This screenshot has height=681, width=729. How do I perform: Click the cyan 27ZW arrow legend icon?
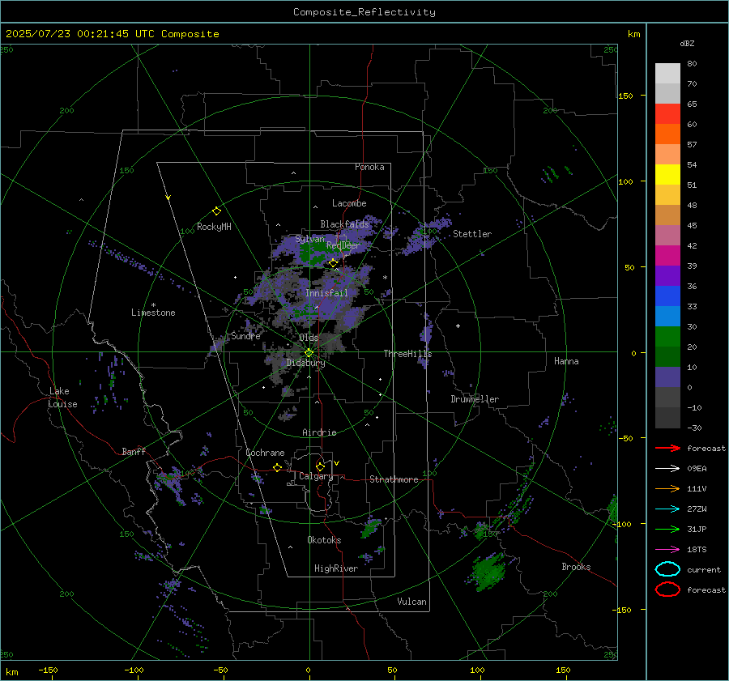point(667,509)
